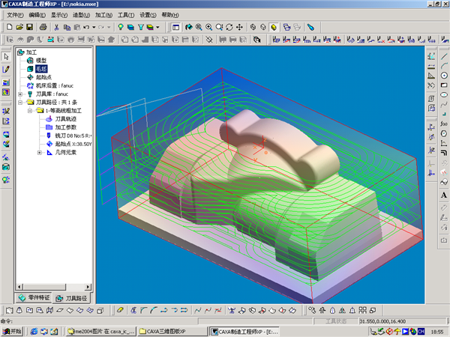Collapse the 刀具路径 tree node
Screen dimensions: 450x337
click(20, 102)
